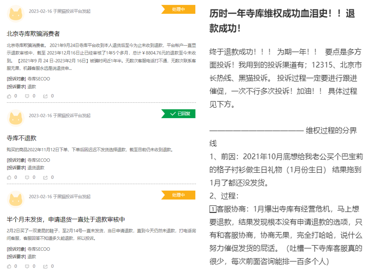Screen dimensions: 370x272
Task: Click 寺库SECOO in the first complaint
Action: tap(39, 79)
